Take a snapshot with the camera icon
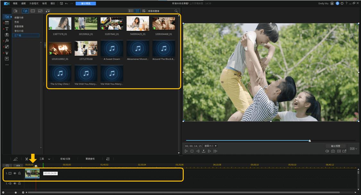The image size is (361, 195). [x=333, y=151]
